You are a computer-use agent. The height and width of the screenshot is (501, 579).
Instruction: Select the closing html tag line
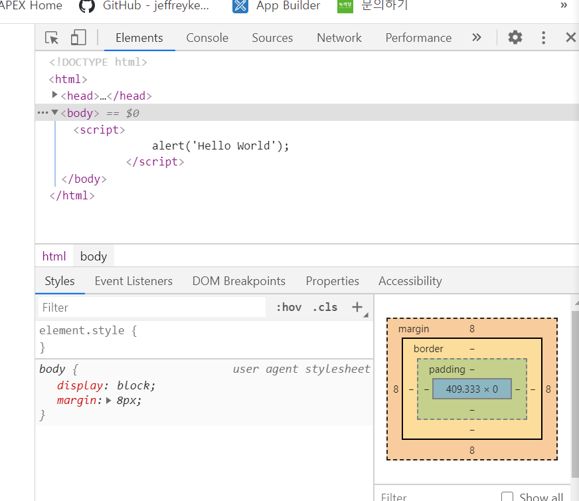click(72, 195)
